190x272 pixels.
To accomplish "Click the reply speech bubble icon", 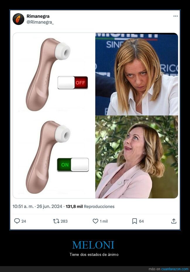I will click(x=17, y=221).
